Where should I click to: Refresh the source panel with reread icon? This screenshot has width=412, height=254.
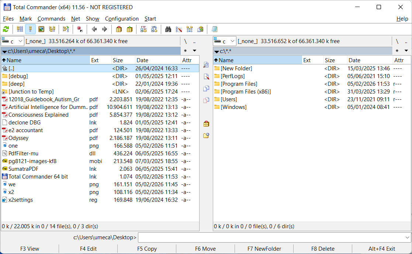pos(6,29)
